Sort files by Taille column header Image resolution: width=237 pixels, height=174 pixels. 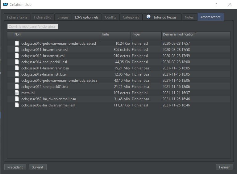pos(115,36)
